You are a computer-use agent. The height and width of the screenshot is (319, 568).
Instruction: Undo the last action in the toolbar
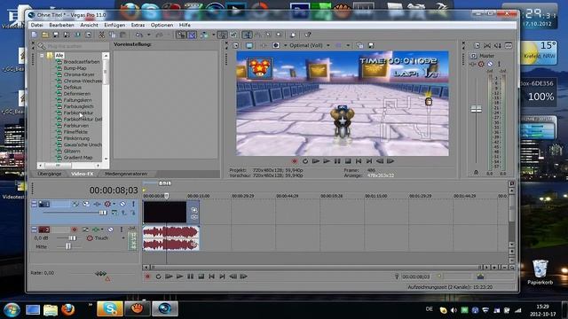(x=139, y=35)
